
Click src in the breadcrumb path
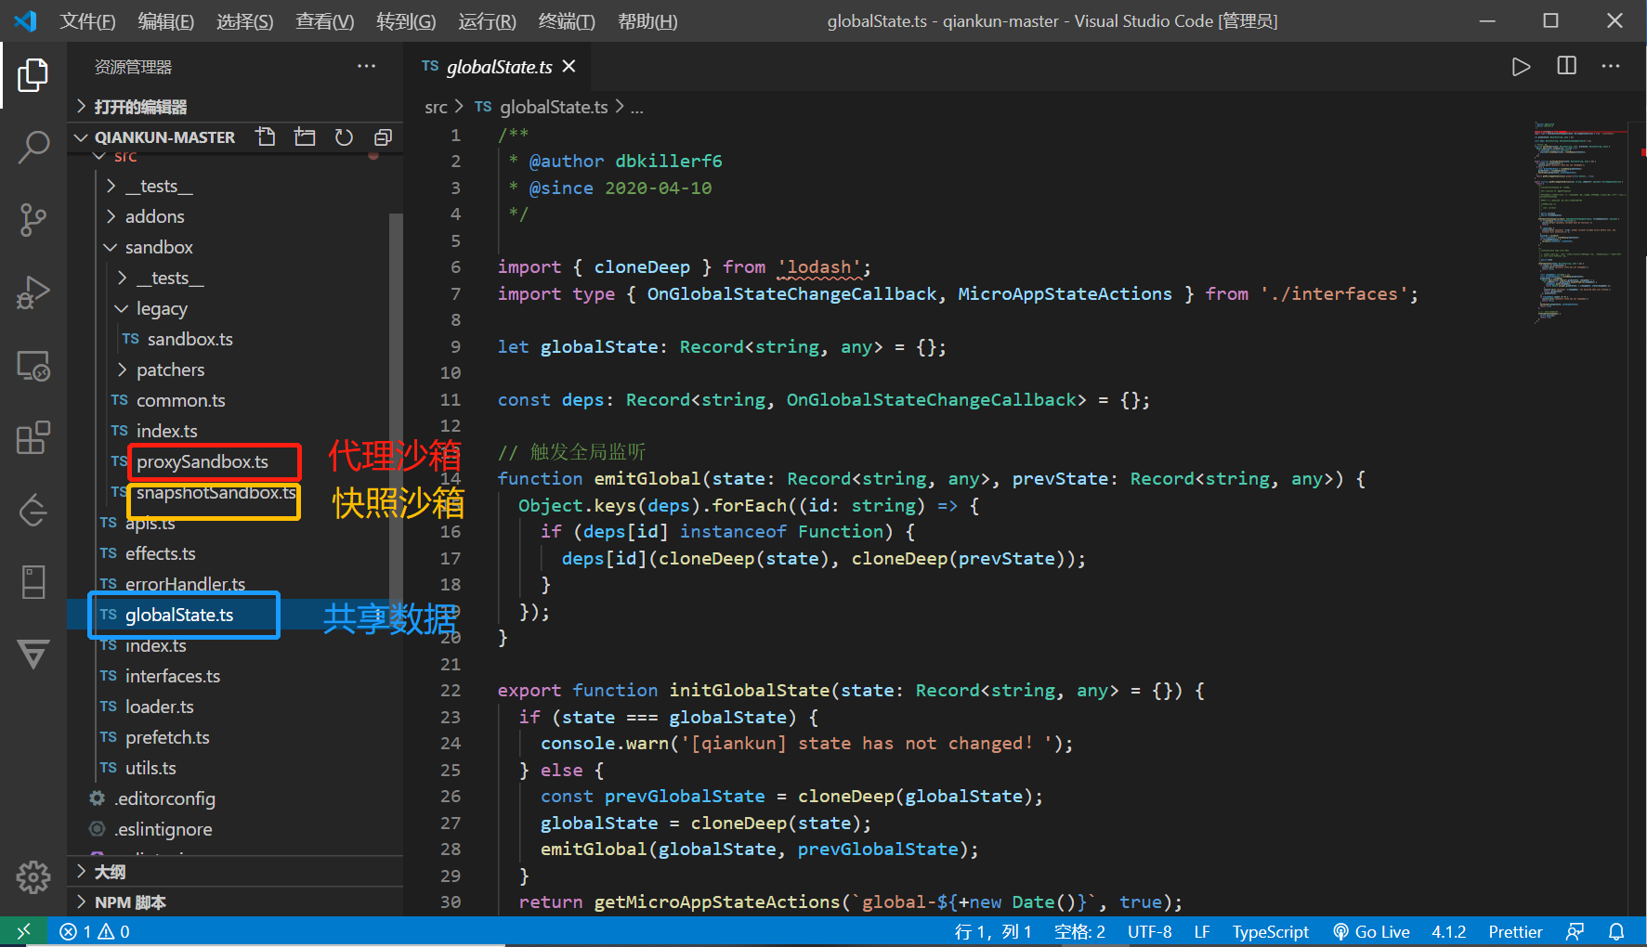(x=436, y=107)
